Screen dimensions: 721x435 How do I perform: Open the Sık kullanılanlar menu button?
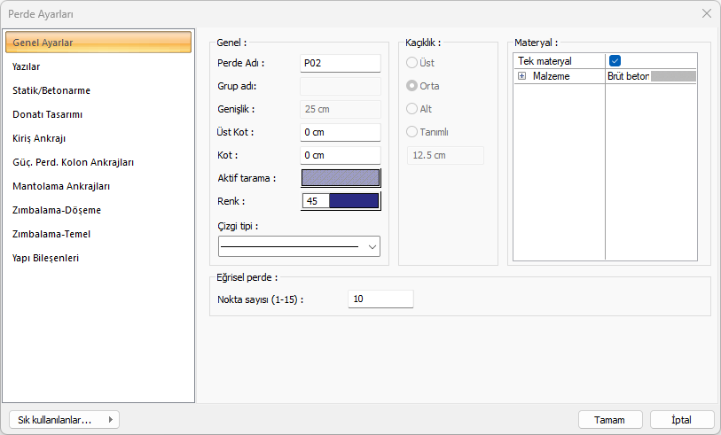click(x=63, y=420)
